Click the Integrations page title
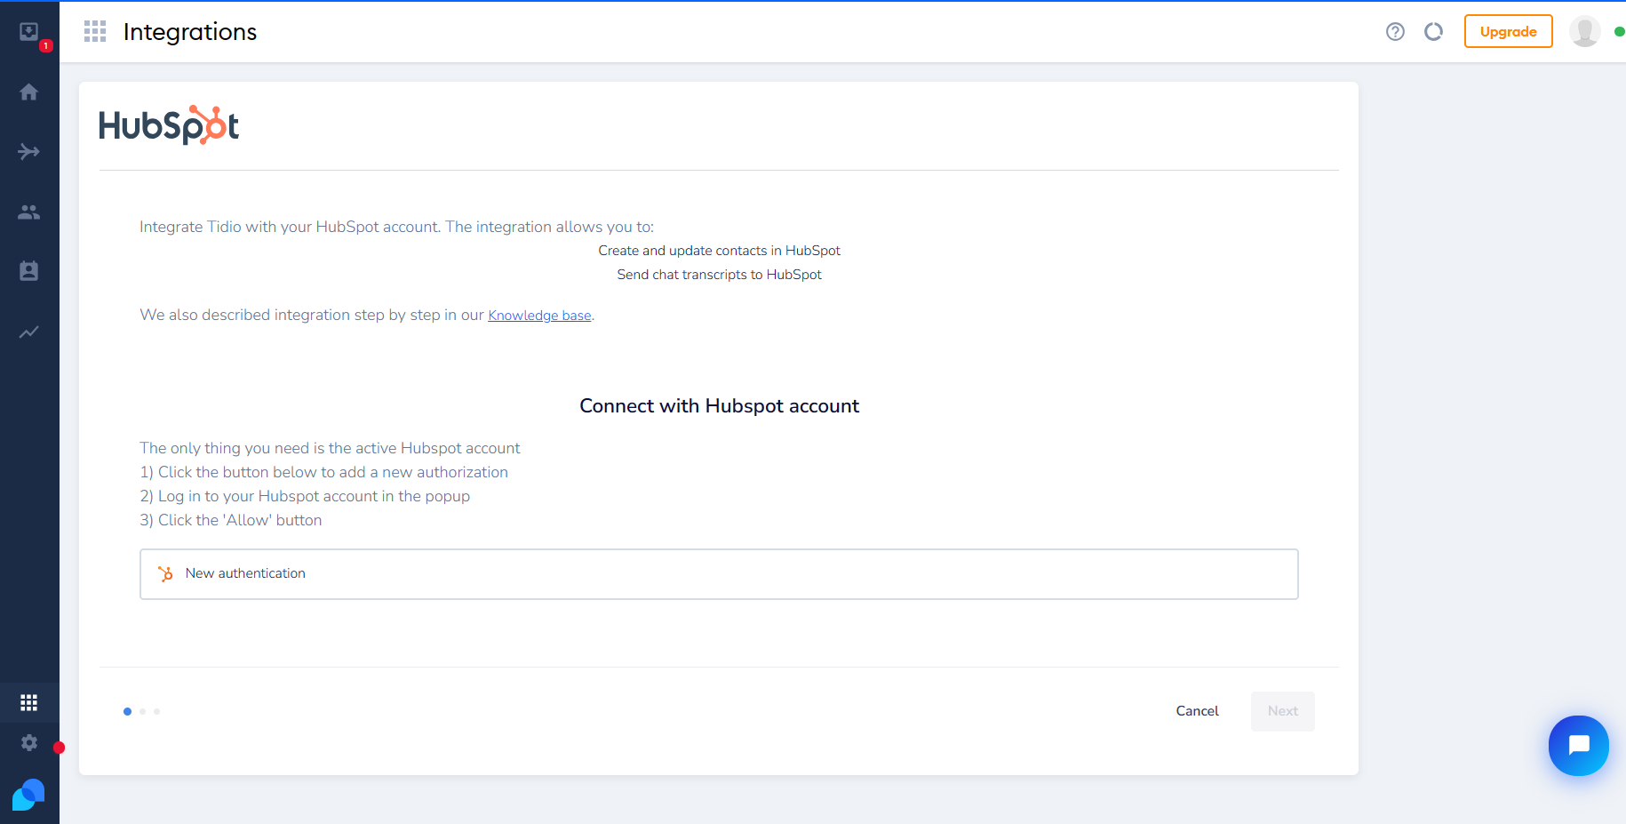 (190, 32)
